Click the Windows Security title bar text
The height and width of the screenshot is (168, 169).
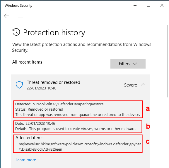pyautogui.click(x=18, y=6)
